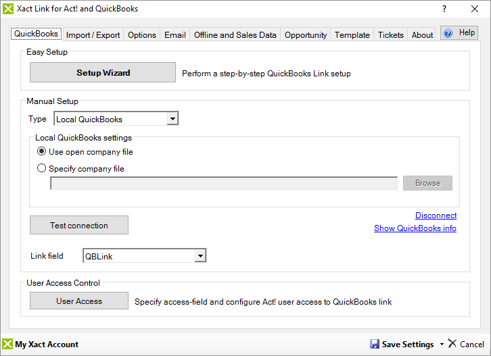This screenshot has width=491, height=356.
Task: Click the 'User Access Control' group label
Action: [63, 283]
